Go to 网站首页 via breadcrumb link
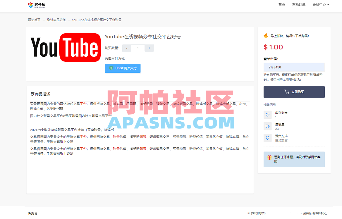Screen dimensions: 342x219 pos(34,20)
